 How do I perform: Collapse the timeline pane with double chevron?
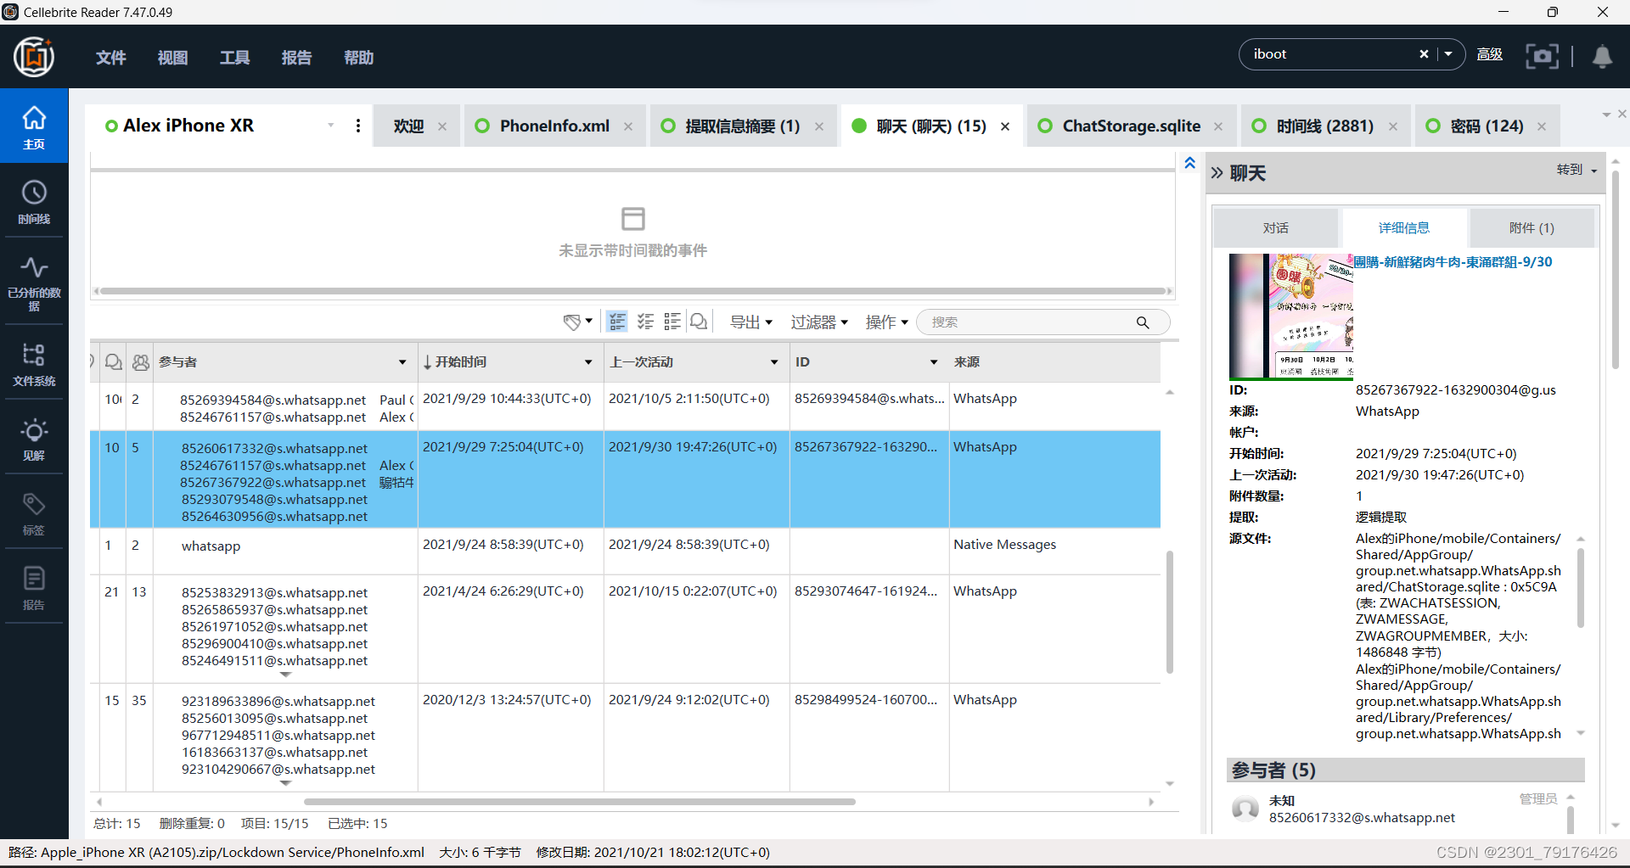pos(1190,163)
